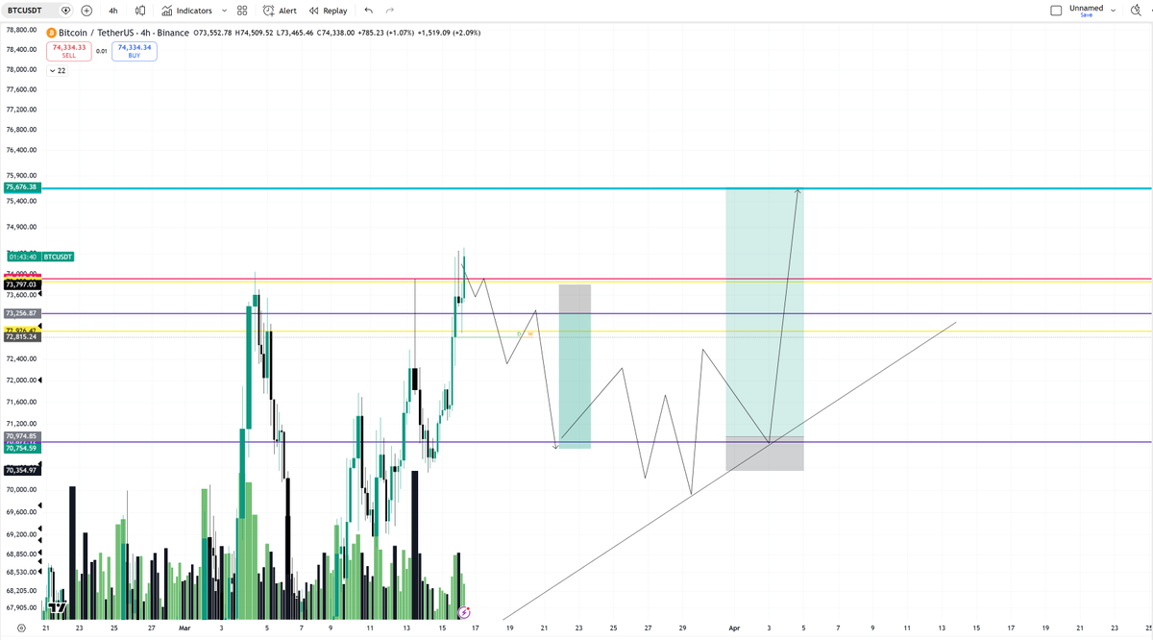This screenshot has height=640, width=1153.
Task: Select the 72,815.24 price label on axis
Action: point(21,337)
